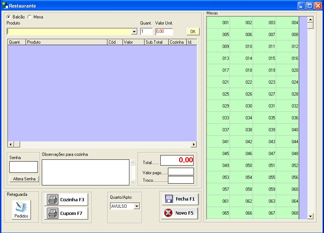Print the receipt with Cupom F7

(66, 213)
